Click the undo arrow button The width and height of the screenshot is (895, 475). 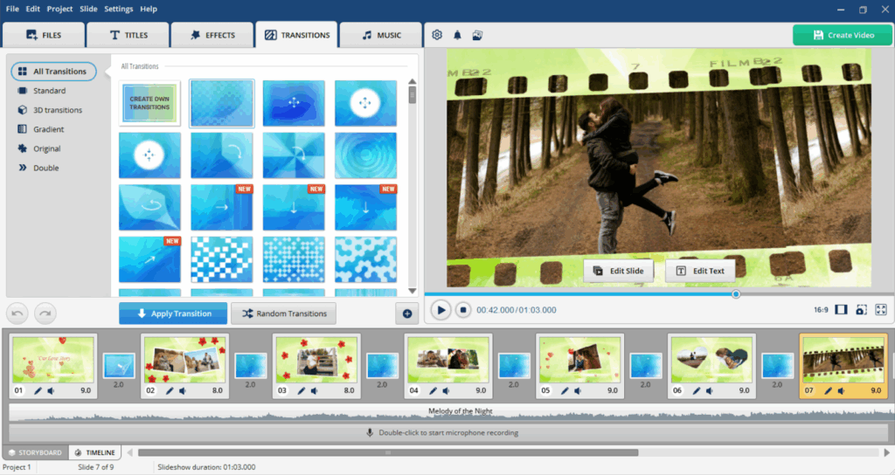(17, 313)
